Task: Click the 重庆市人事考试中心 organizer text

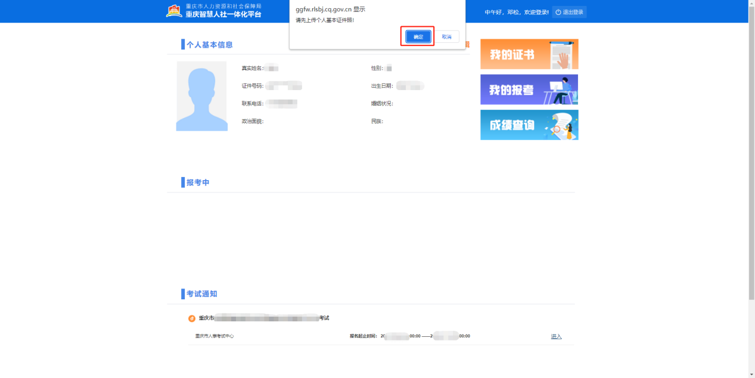Action: [215, 336]
